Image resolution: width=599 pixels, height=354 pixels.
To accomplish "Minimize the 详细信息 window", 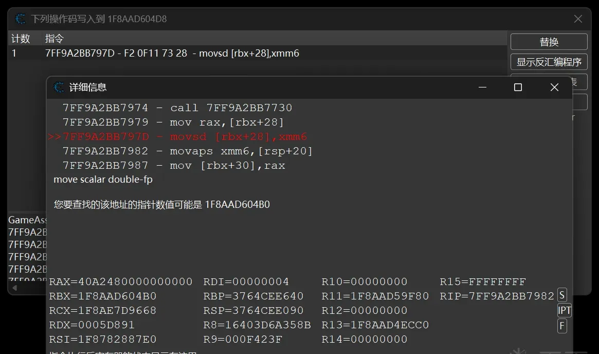I will (482, 87).
